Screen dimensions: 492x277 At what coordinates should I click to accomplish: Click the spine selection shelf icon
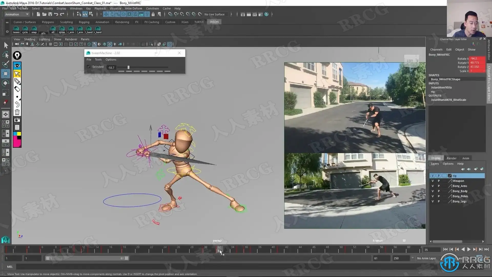[x=62, y=29]
